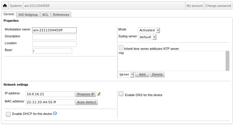Click the home icon in breadcrumb bar
This screenshot has height=126, width=234.
[x=5, y=6]
